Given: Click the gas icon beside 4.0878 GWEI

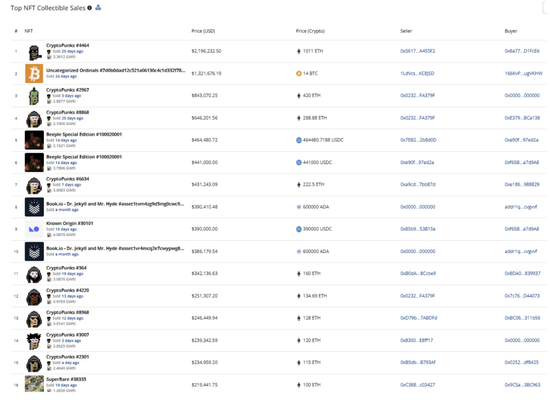Looking at the screenshot, I should point(49,235).
